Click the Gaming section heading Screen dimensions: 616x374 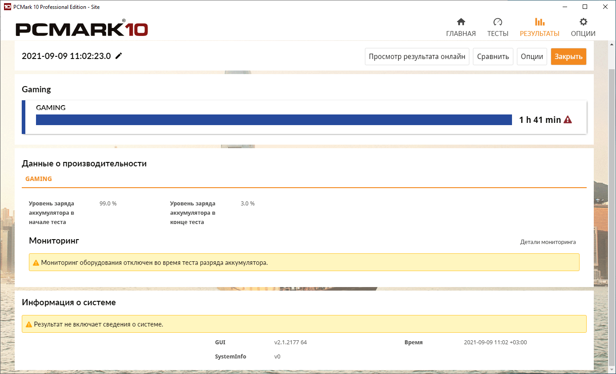pyautogui.click(x=36, y=90)
